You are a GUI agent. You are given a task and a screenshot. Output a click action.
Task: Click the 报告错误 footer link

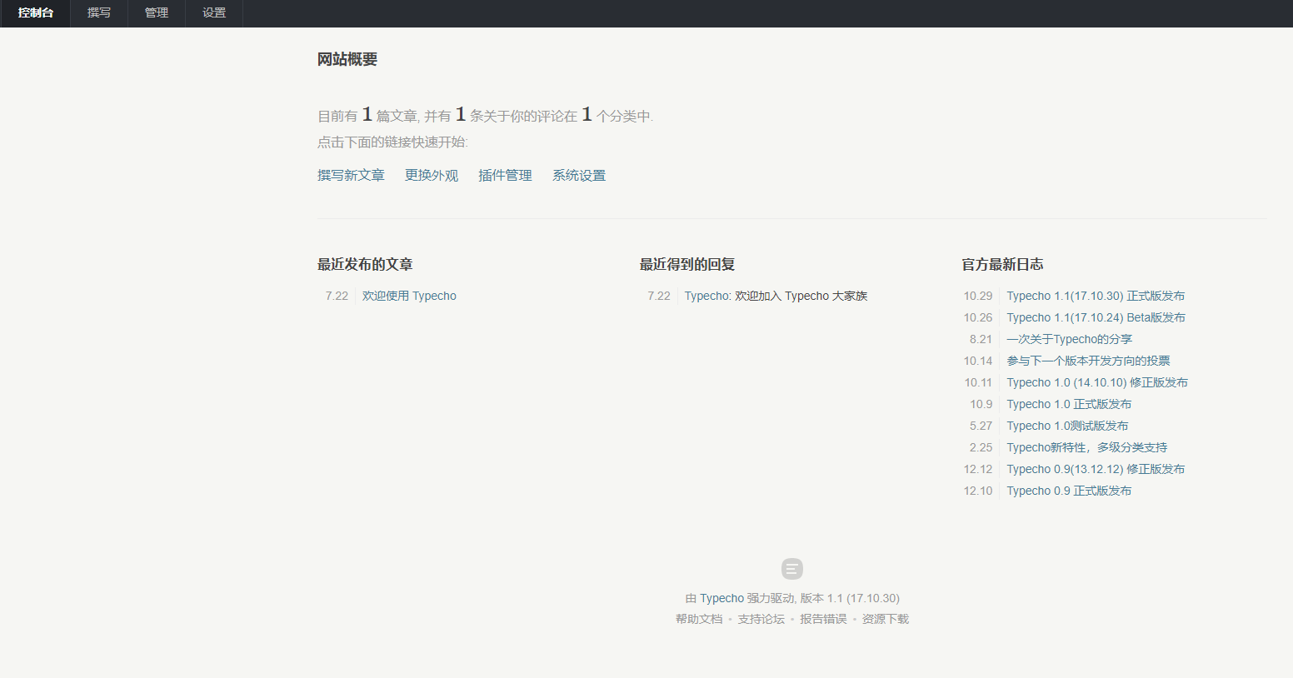tap(823, 619)
